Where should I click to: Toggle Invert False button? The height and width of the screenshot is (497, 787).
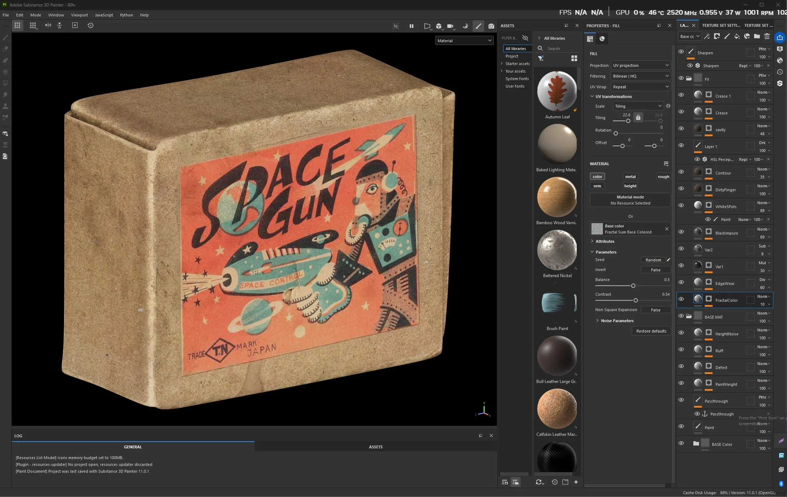coord(656,270)
